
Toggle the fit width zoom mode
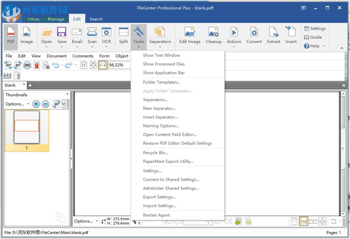pyautogui.click(x=103, y=65)
